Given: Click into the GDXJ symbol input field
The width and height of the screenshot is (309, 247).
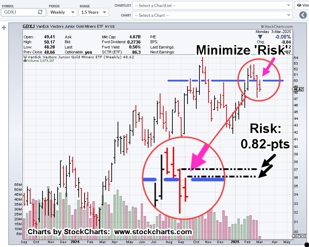Looking at the screenshot, I should click(19, 12).
